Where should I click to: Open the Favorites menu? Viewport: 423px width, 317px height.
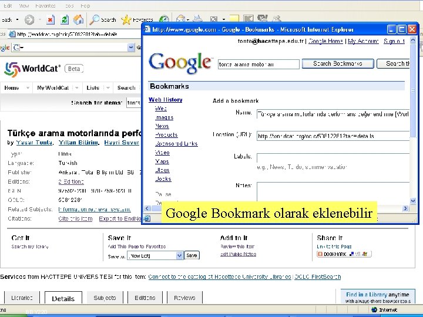pyautogui.click(x=45, y=6)
